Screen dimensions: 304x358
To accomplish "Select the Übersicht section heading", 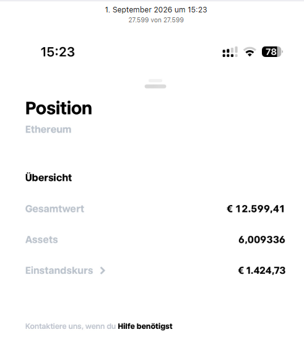I will 49,177.
